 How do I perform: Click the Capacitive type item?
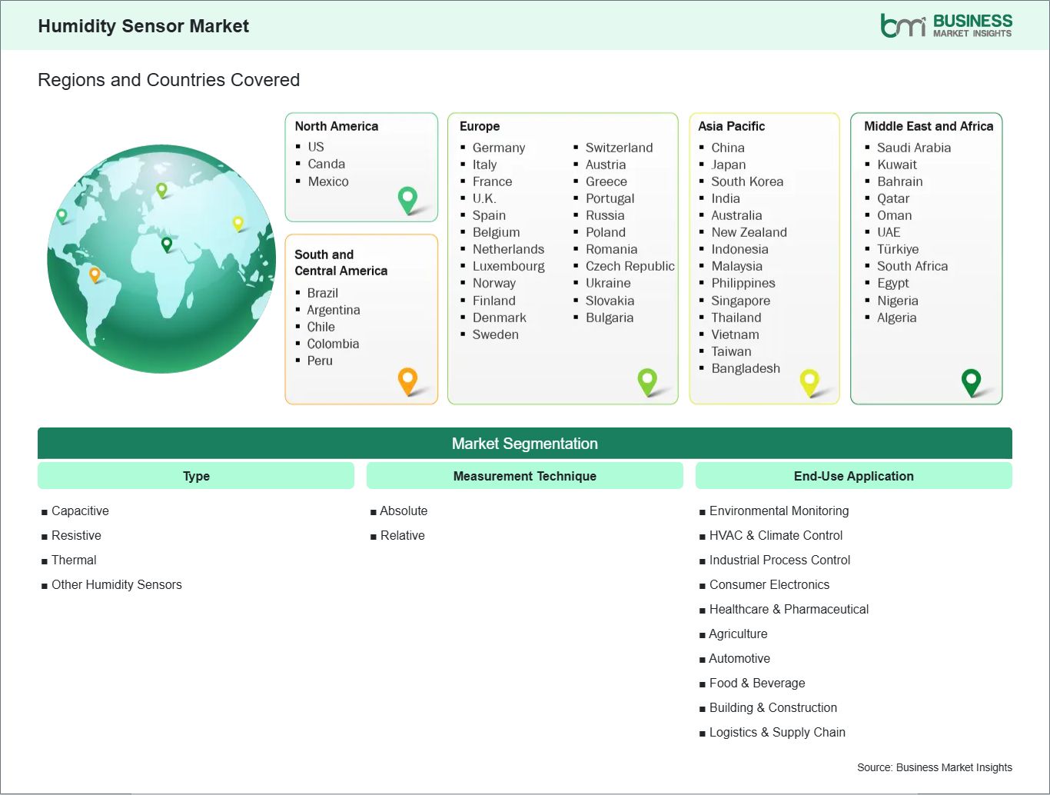click(80, 511)
